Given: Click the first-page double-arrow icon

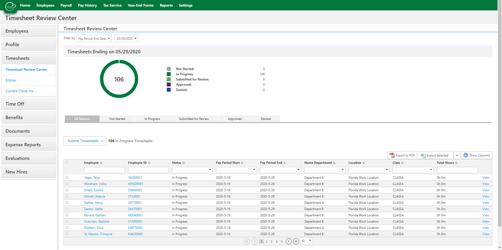Looking at the screenshot, I should pos(247,241).
